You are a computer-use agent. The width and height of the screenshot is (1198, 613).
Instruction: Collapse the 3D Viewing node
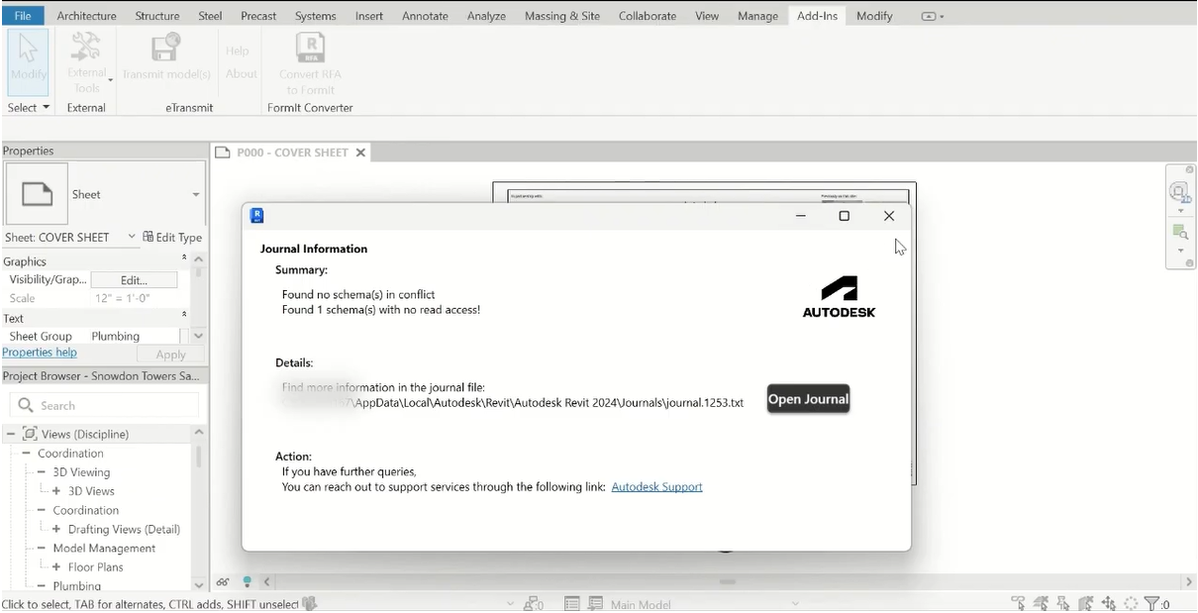pos(42,472)
